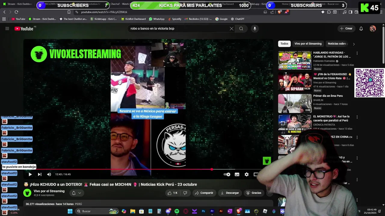This screenshot has height=216, width=385.
Task: Select the Todos filter chip
Action: 284,43
